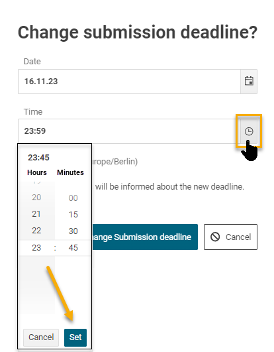Choose 15 in Minutes column

click(73, 215)
